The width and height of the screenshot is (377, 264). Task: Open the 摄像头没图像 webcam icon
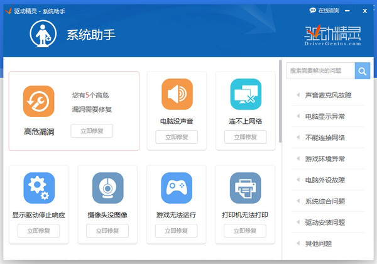pyautogui.click(x=107, y=188)
